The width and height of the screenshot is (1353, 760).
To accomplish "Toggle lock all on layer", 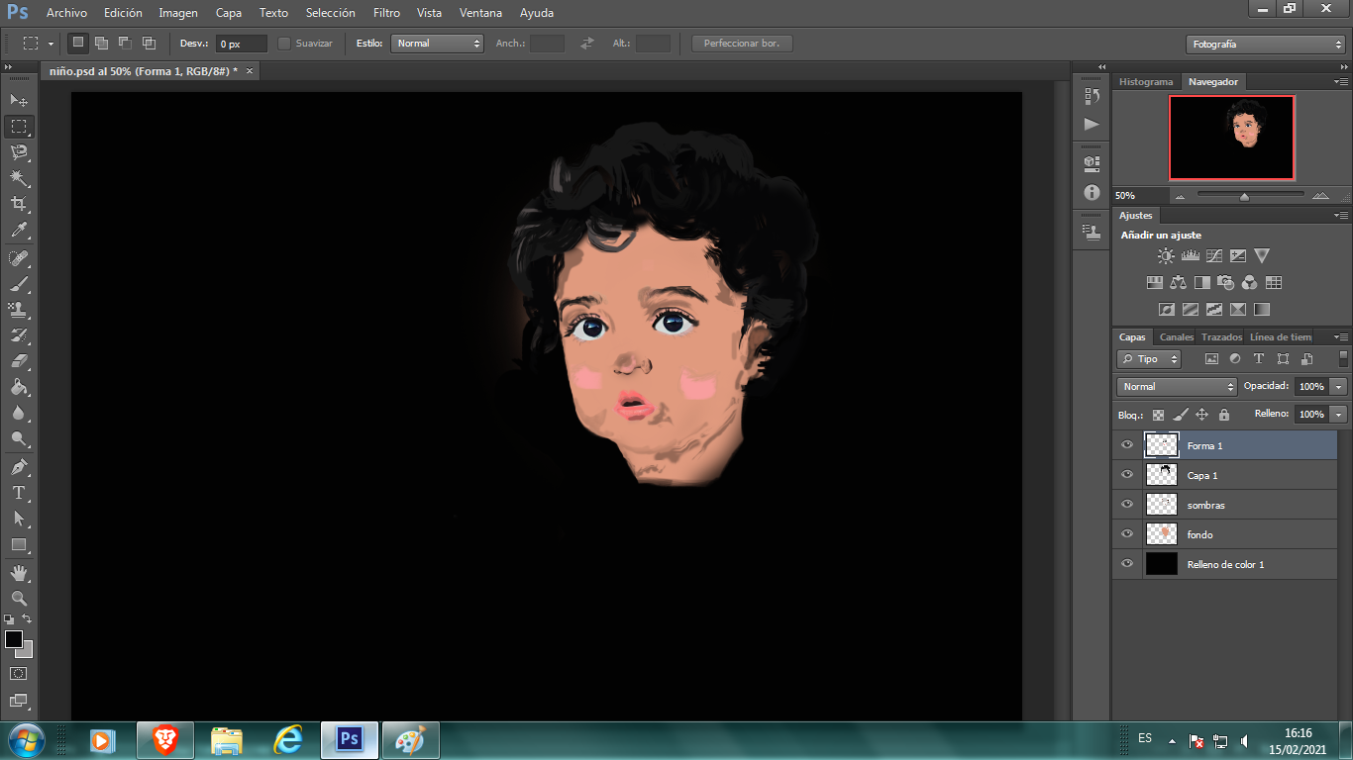I will 1224,415.
